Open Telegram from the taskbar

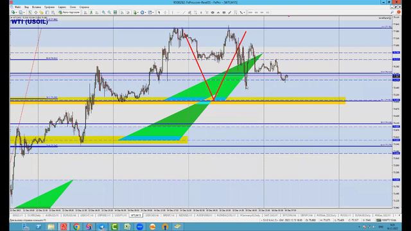point(101,227)
